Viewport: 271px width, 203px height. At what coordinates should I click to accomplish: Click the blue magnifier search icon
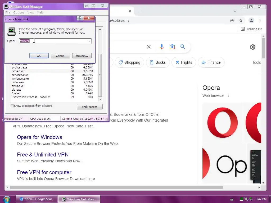(x=183, y=47)
